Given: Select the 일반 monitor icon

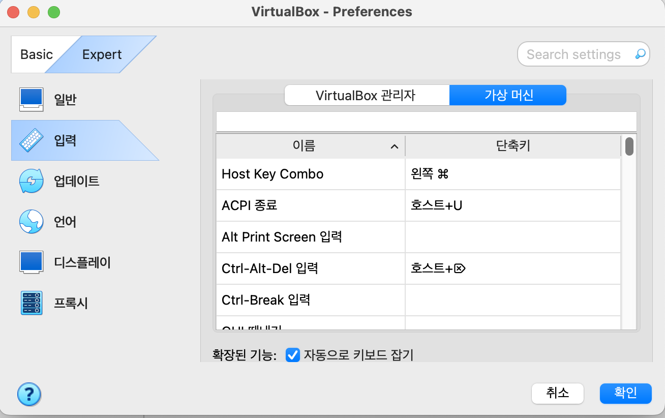Looking at the screenshot, I should (32, 100).
